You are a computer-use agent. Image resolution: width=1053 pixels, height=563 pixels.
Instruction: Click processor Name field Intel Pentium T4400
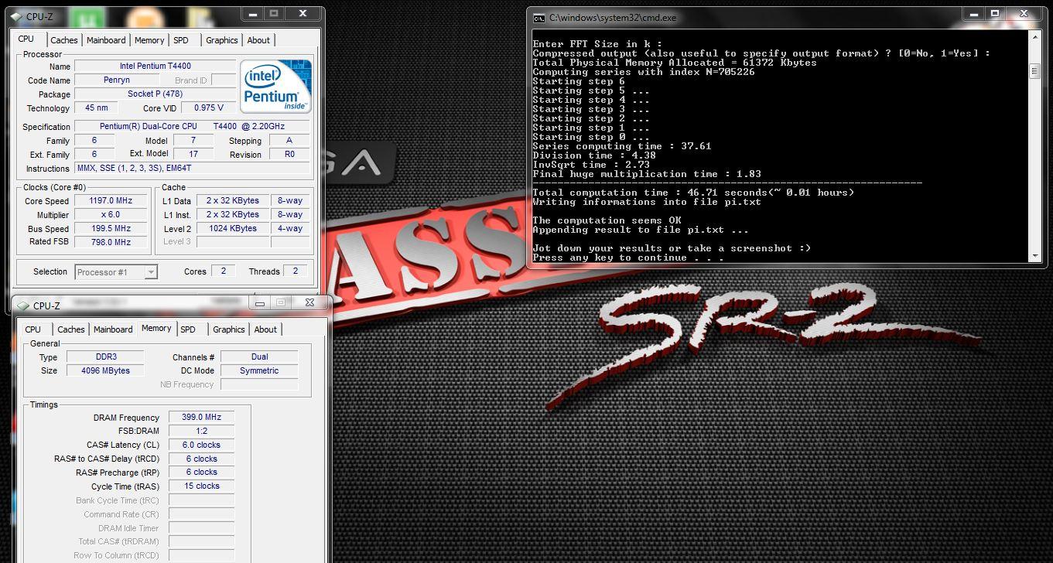tap(156, 67)
